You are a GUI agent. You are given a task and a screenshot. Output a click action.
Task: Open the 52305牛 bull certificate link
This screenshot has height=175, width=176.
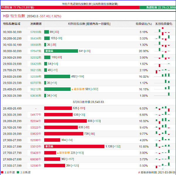[36, 166]
